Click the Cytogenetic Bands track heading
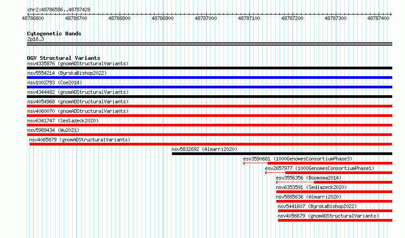The width and height of the screenshot is (405, 238). coord(54,34)
